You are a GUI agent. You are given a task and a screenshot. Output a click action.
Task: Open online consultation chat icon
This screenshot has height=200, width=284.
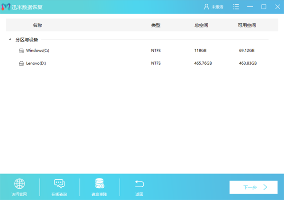pyautogui.click(x=59, y=184)
